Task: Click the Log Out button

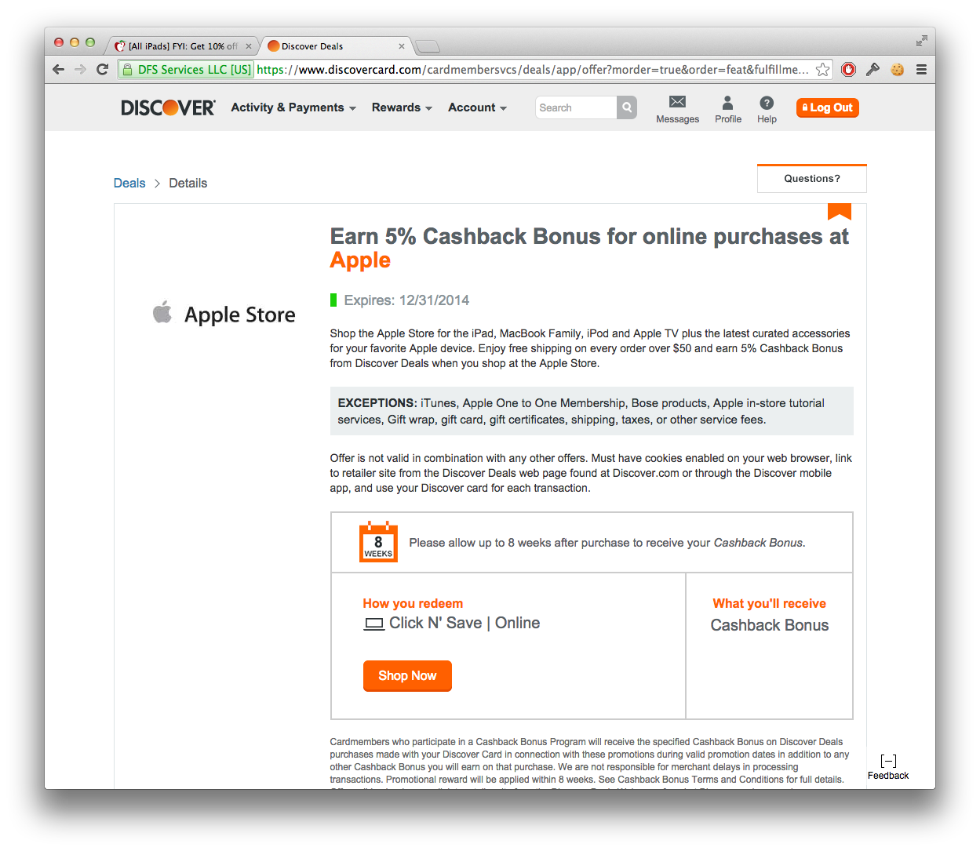Action: tap(828, 107)
